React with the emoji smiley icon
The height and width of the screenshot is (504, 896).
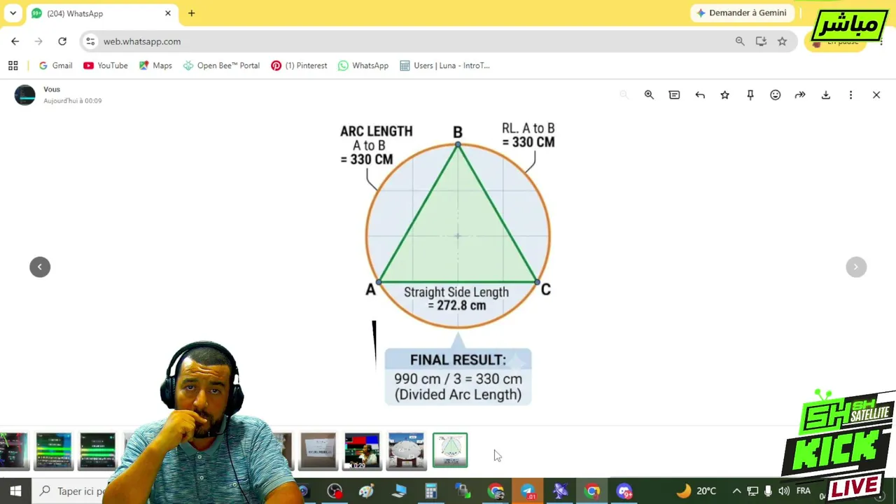(776, 95)
